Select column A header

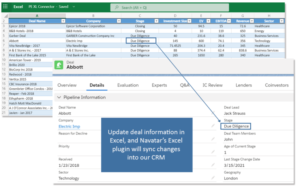point(37,16)
